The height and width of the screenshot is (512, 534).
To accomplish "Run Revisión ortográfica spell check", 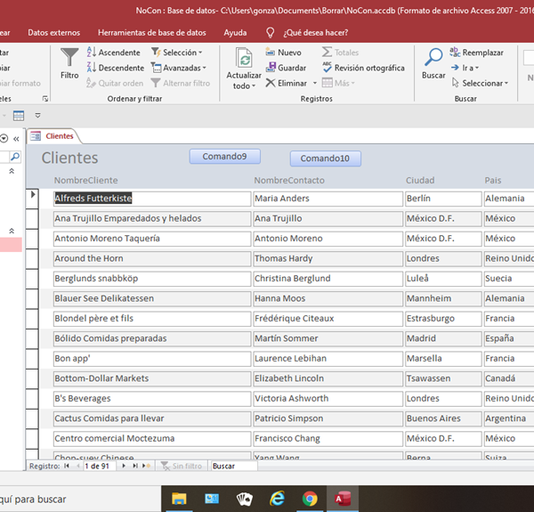I will [363, 68].
